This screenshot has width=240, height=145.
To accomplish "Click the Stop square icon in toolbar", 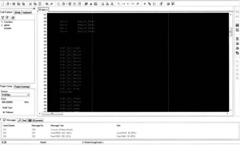I will (x=145, y=4).
